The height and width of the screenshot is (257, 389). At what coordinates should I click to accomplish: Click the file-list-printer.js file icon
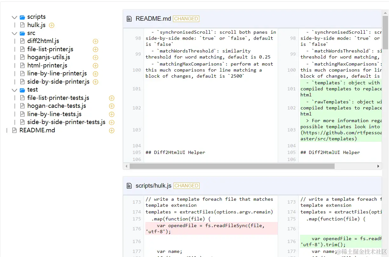tap(22, 49)
